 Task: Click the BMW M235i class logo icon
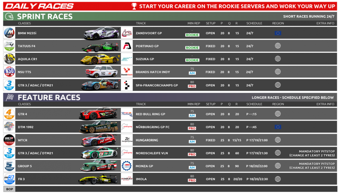[9, 33]
